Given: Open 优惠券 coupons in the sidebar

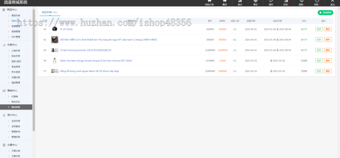Looking at the screenshot, I should (15, 96).
